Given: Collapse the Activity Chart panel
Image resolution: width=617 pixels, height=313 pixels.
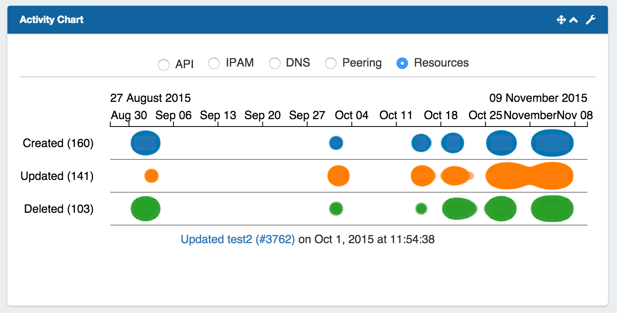Looking at the screenshot, I should click(x=573, y=20).
